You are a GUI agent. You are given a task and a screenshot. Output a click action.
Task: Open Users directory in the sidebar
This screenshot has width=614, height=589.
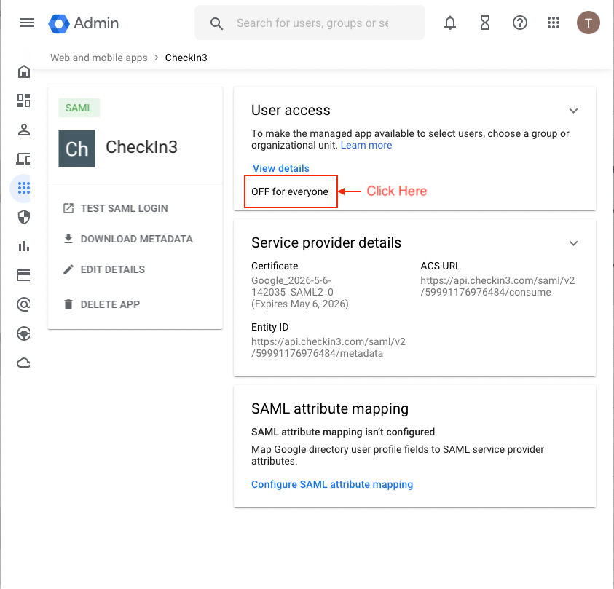point(24,130)
